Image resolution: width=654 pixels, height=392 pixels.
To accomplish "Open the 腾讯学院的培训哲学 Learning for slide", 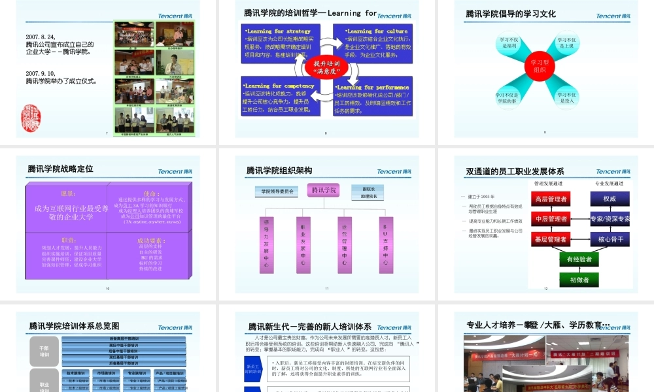I will pyautogui.click(x=326, y=69).
